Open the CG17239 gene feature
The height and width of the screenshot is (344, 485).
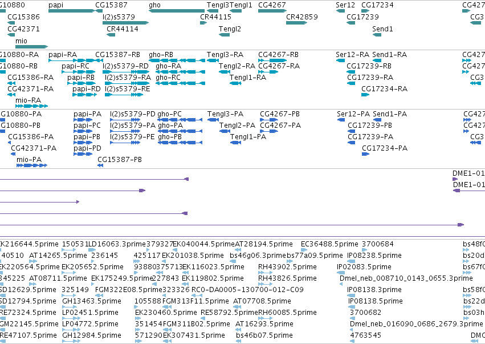[350, 23]
